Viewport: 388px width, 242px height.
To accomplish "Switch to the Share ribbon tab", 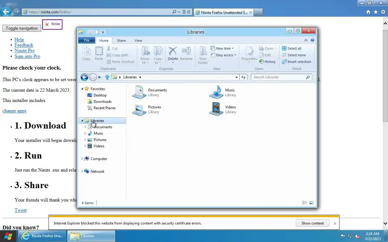I will 121,41.
